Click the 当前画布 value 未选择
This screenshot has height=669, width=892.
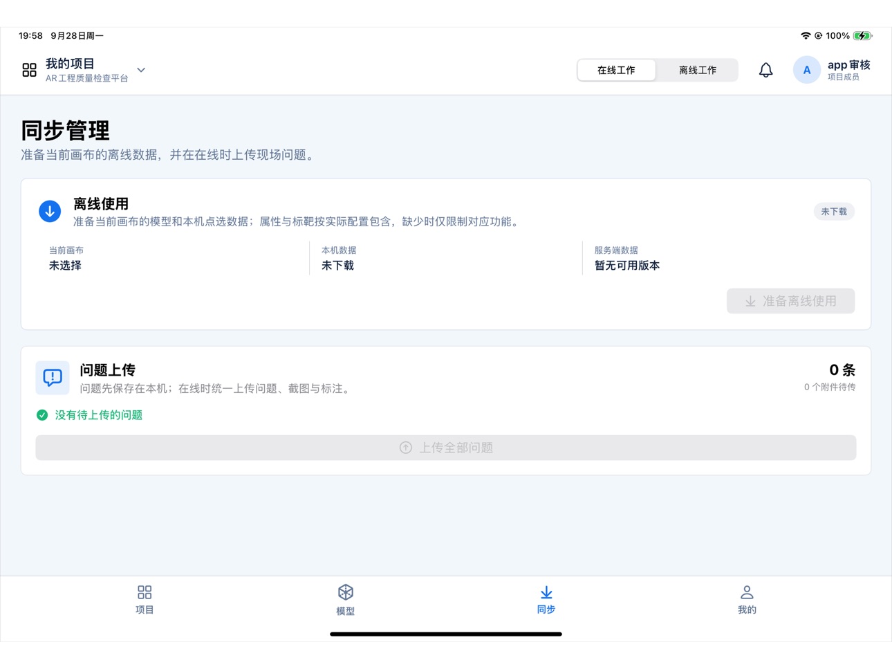[65, 266]
